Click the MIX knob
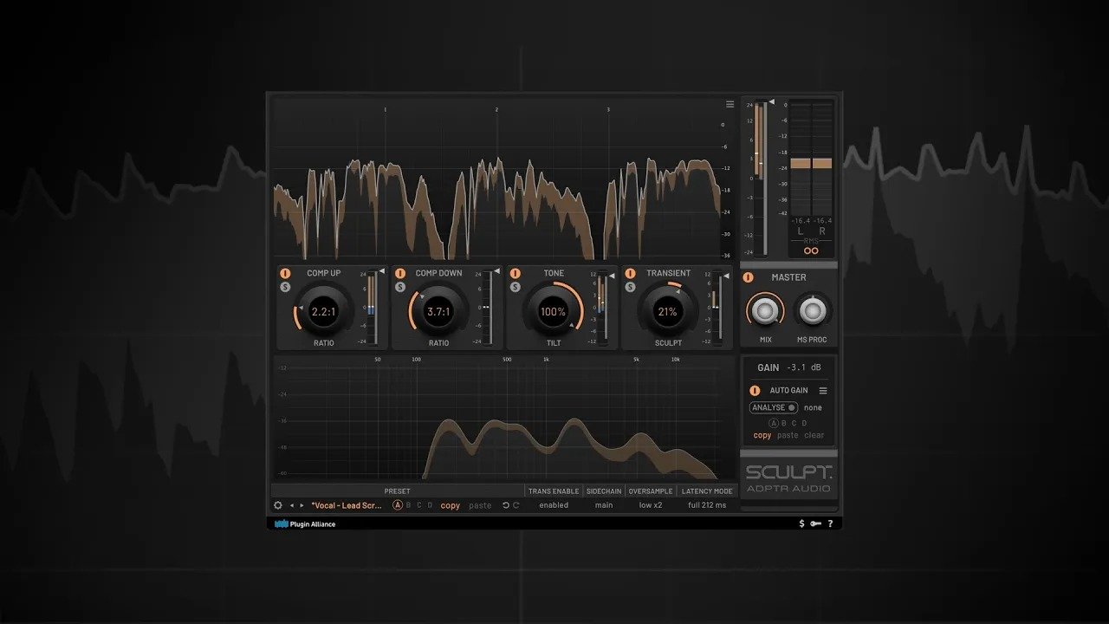 click(x=765, y=310)
